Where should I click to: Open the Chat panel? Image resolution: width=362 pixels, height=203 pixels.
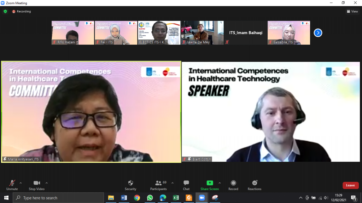pyautogui.click(x=186, y=183)
